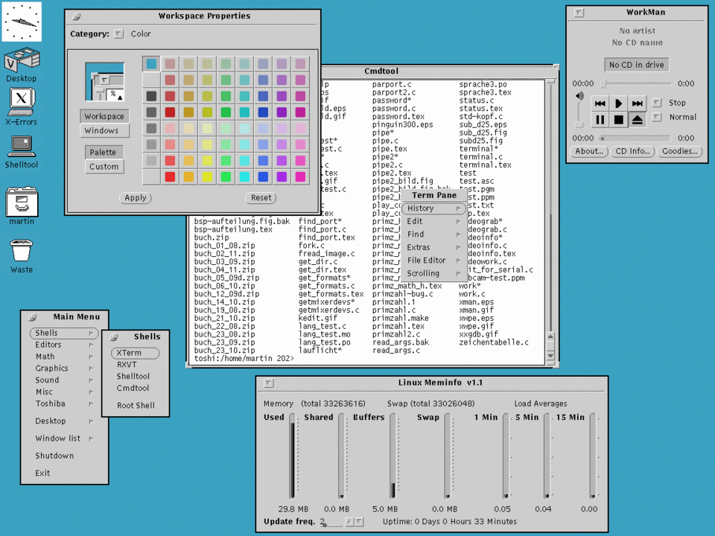Skip to next track in WorkMan
This screenshot has height=536, width=715.
[638, 103]
